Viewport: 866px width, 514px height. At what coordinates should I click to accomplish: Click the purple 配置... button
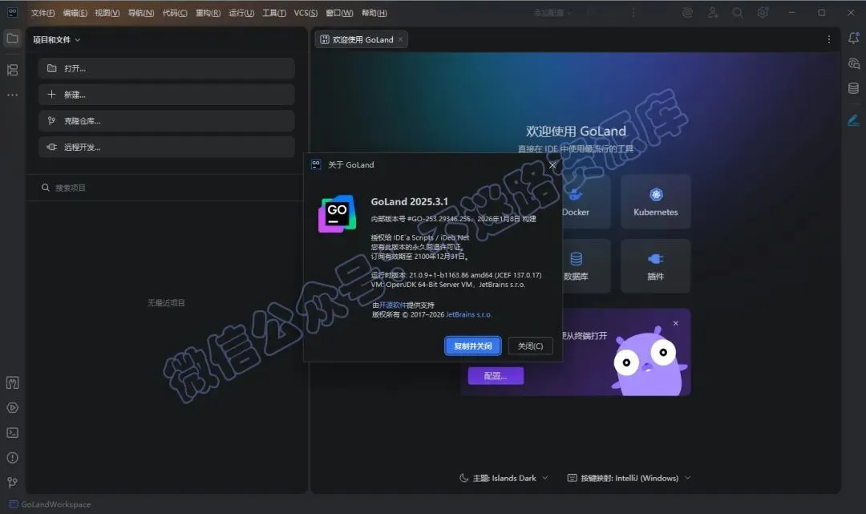tap(496, 376)
